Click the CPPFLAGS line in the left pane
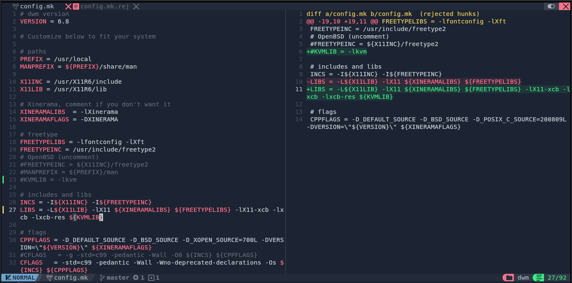The image size is (572, 283). click(x=152, y=244)
